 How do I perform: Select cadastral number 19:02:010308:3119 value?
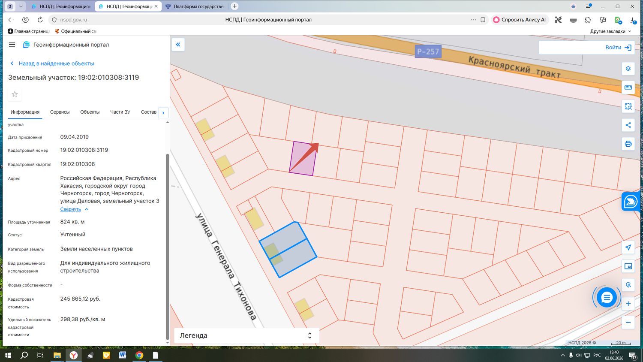click(x=84, y=150)
